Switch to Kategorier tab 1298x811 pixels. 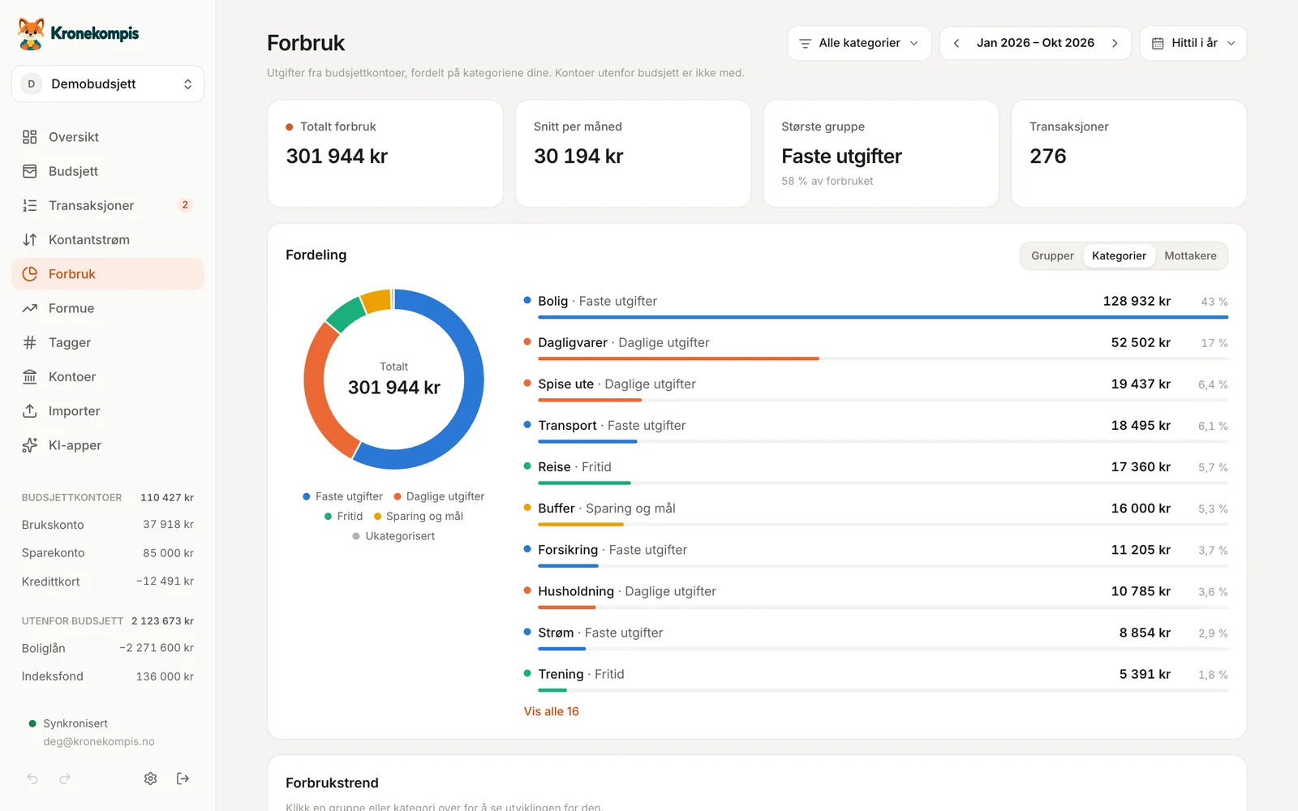tap(1119, 255)
